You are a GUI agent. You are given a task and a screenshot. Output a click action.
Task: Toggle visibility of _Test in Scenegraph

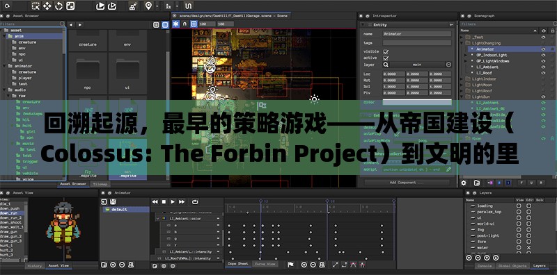click(x=543, y=37)
